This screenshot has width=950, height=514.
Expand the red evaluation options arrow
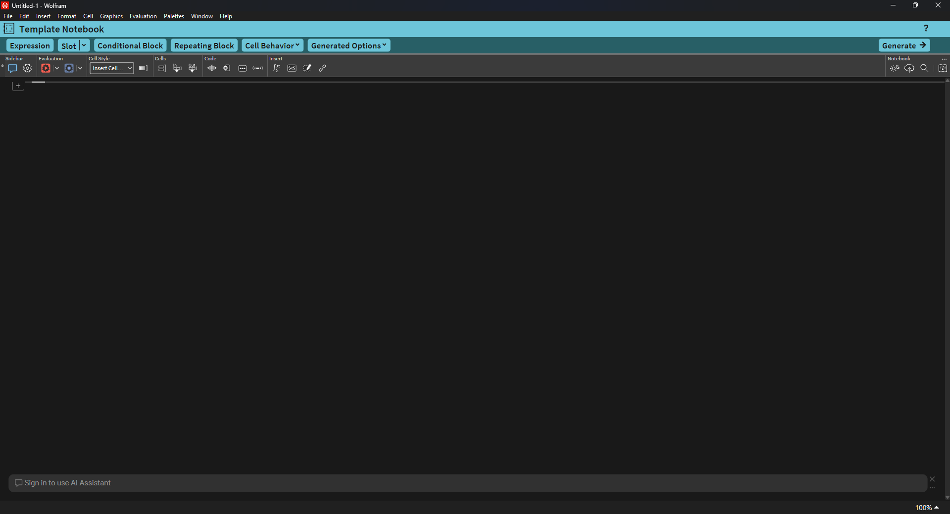point(57,68)
